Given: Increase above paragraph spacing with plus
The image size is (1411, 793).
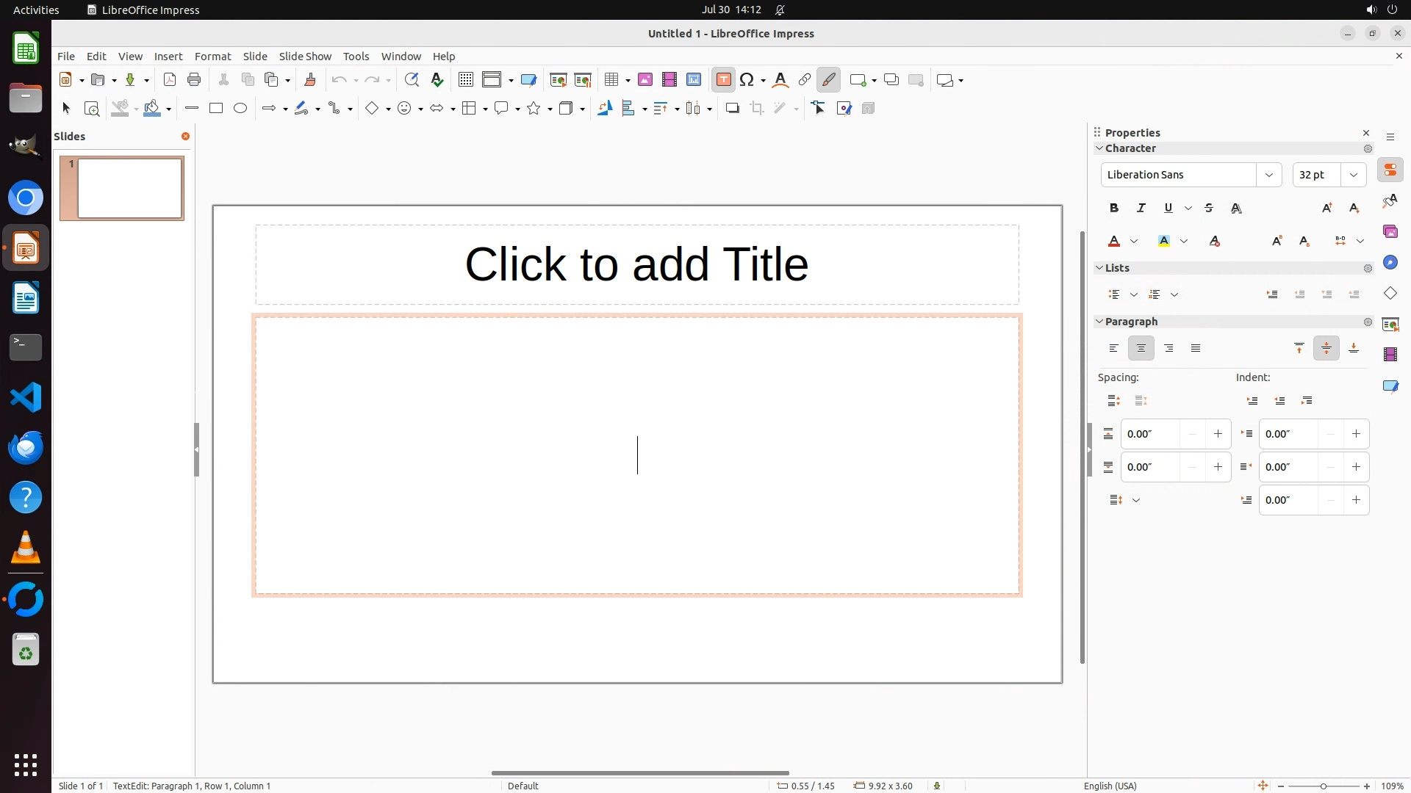Looking at the screenshot, I should pyautogui.click(x=1218, y=434).
